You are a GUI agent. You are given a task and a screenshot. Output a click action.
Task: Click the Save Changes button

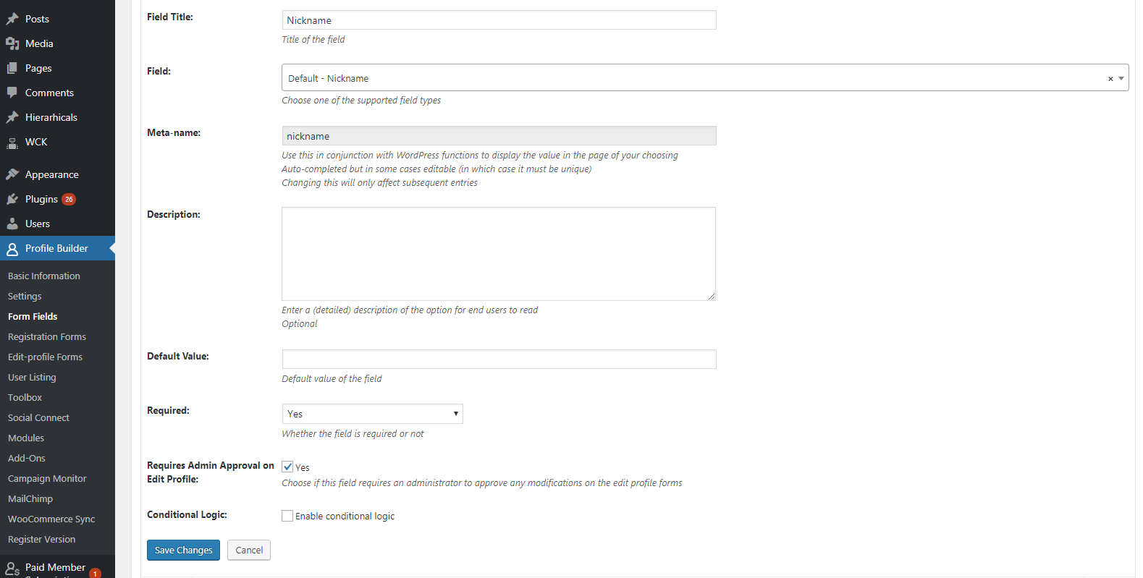[x=183, y=550]
